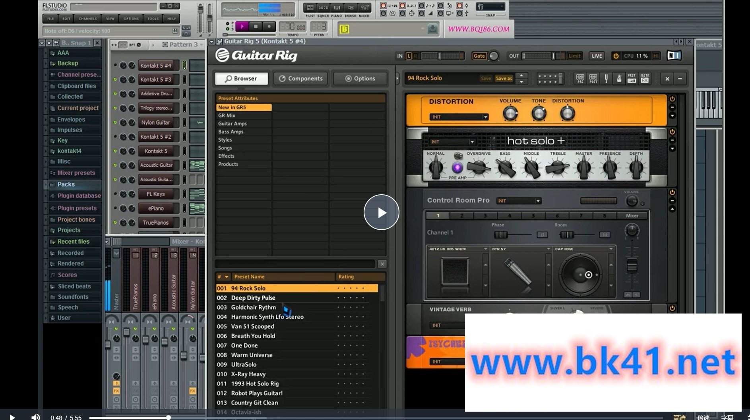Switch off the Distortion module power button
Image resolution: width=750 pixels, height=420 pixels.
coord(672,99)
